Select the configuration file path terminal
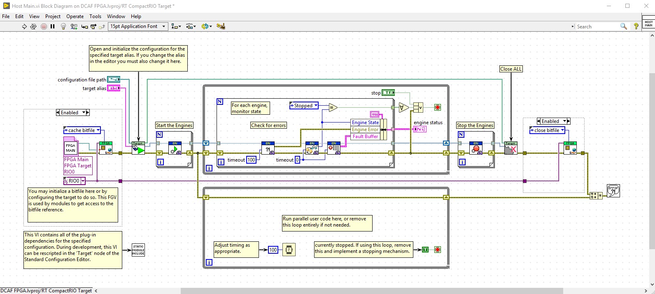655x294 pixels. [114, 79]
